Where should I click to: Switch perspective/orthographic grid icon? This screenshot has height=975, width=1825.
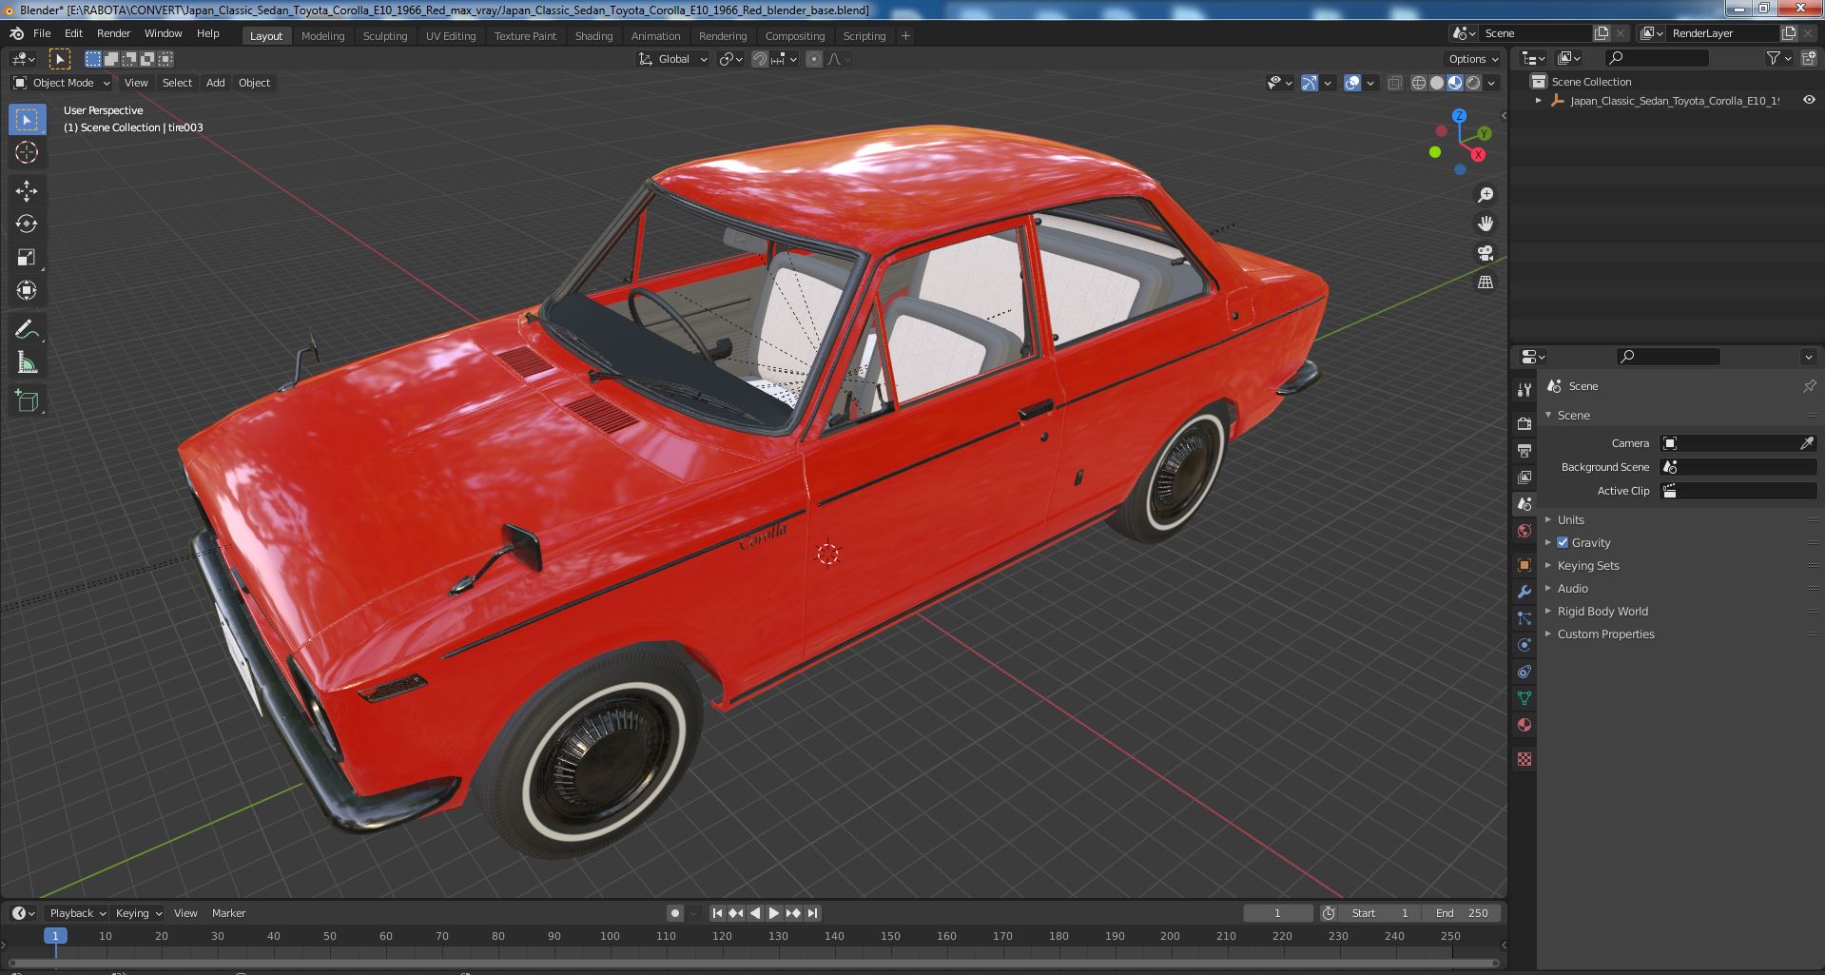[1485, 283]
